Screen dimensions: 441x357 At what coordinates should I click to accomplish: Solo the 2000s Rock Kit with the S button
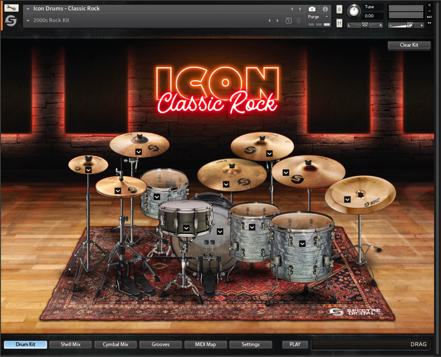coord(339,8)
